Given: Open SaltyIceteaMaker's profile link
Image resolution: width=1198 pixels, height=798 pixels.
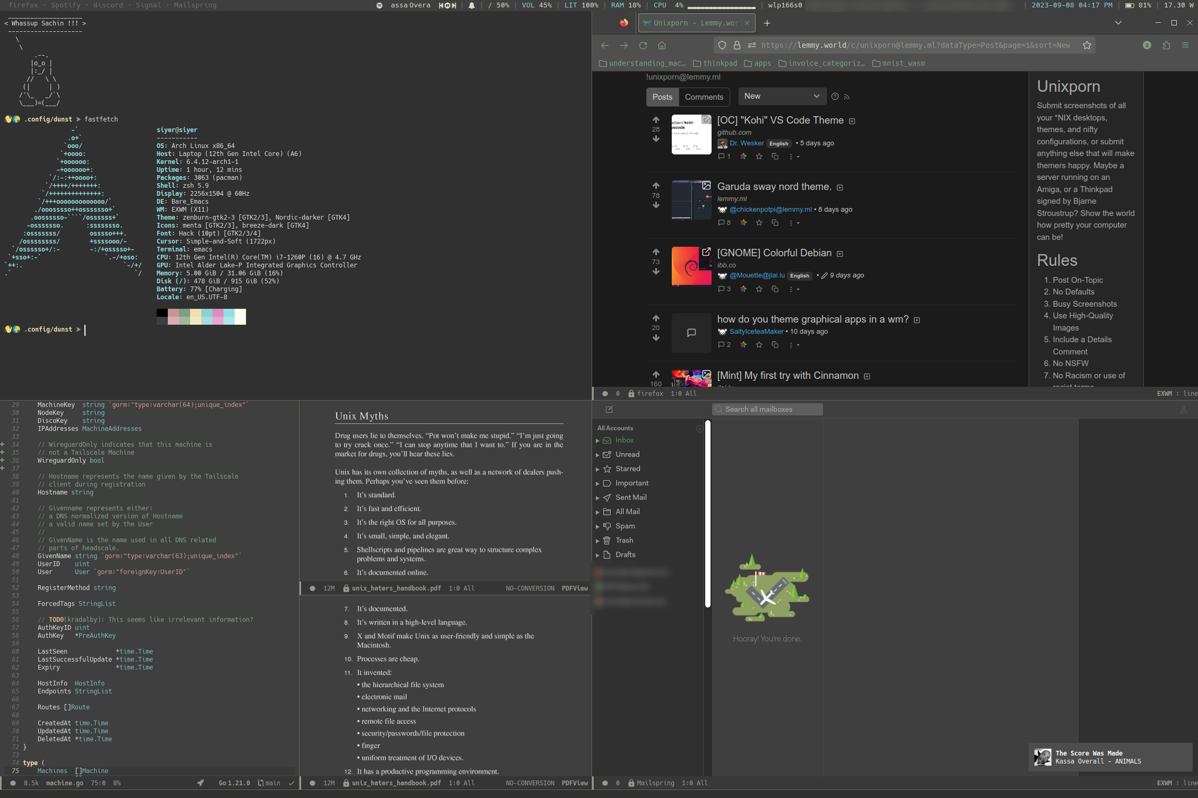Looking at the screenshot, I should pos(756,332).
